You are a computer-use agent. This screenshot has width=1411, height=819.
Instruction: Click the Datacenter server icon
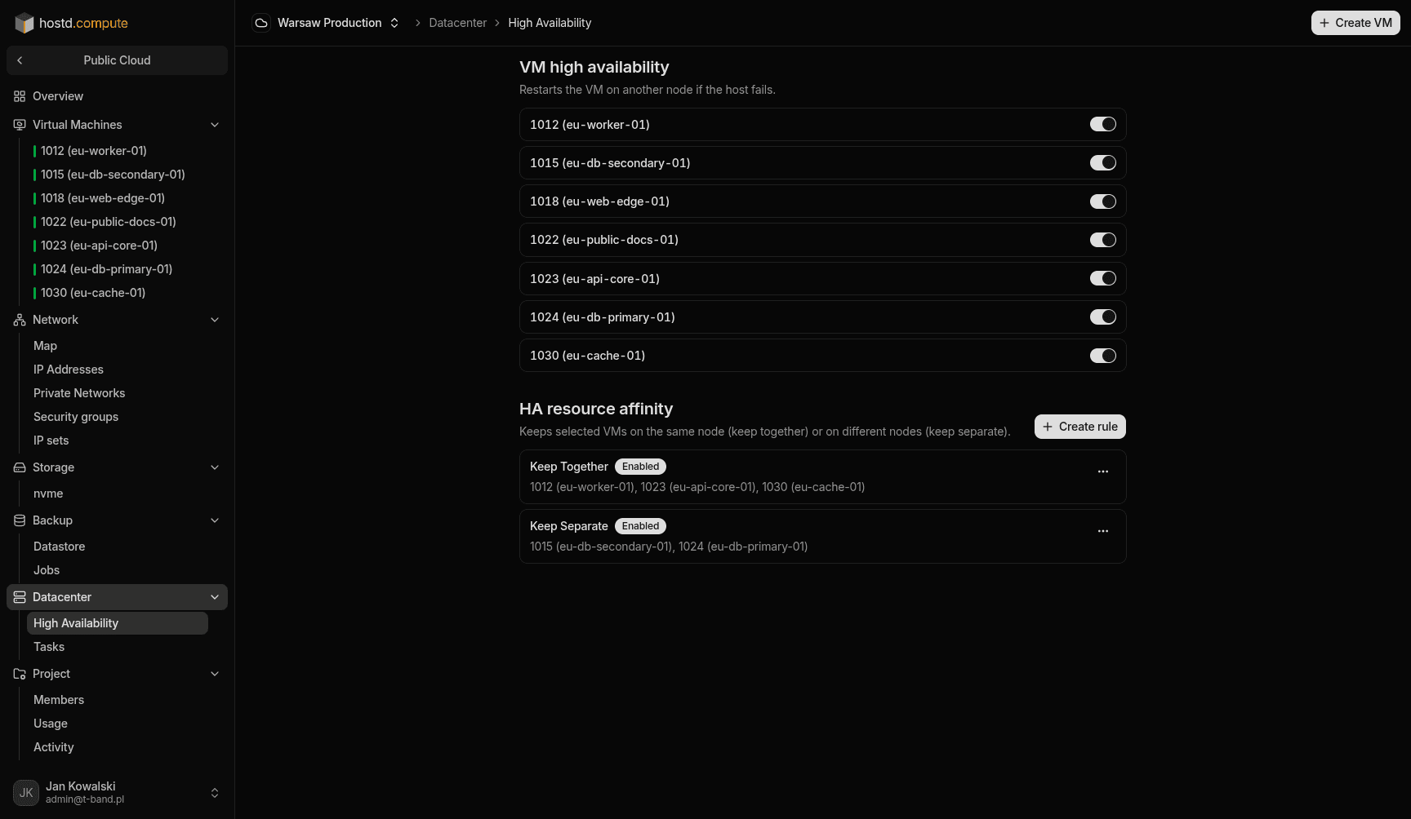pos(20,597)
